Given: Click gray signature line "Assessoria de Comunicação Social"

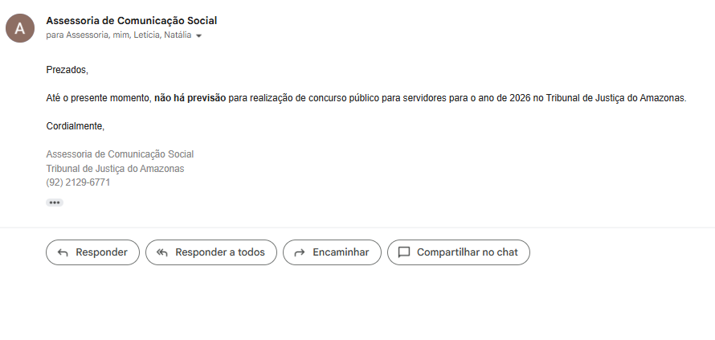Looking at the screenshot, I should (x=120, y=154).
